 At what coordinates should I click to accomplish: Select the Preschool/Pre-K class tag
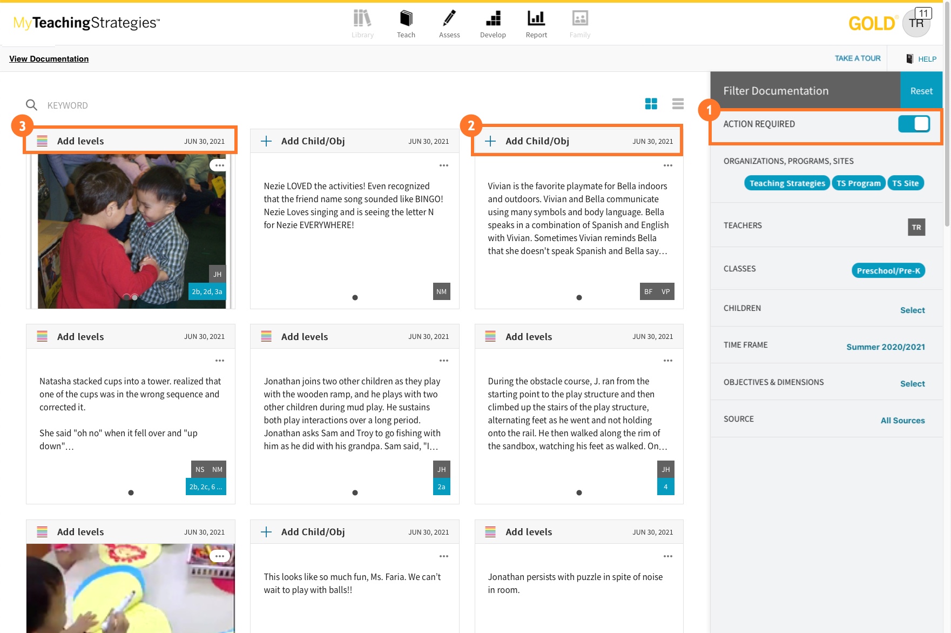coord(888,271)
